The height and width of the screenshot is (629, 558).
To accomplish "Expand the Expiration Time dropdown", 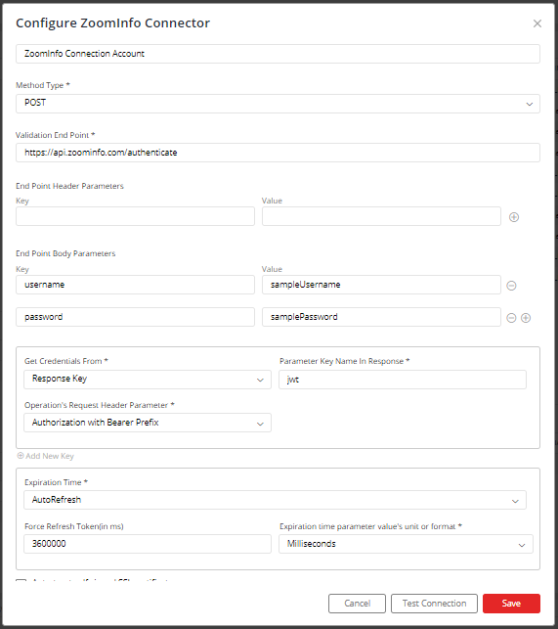I will coord(275,500).
